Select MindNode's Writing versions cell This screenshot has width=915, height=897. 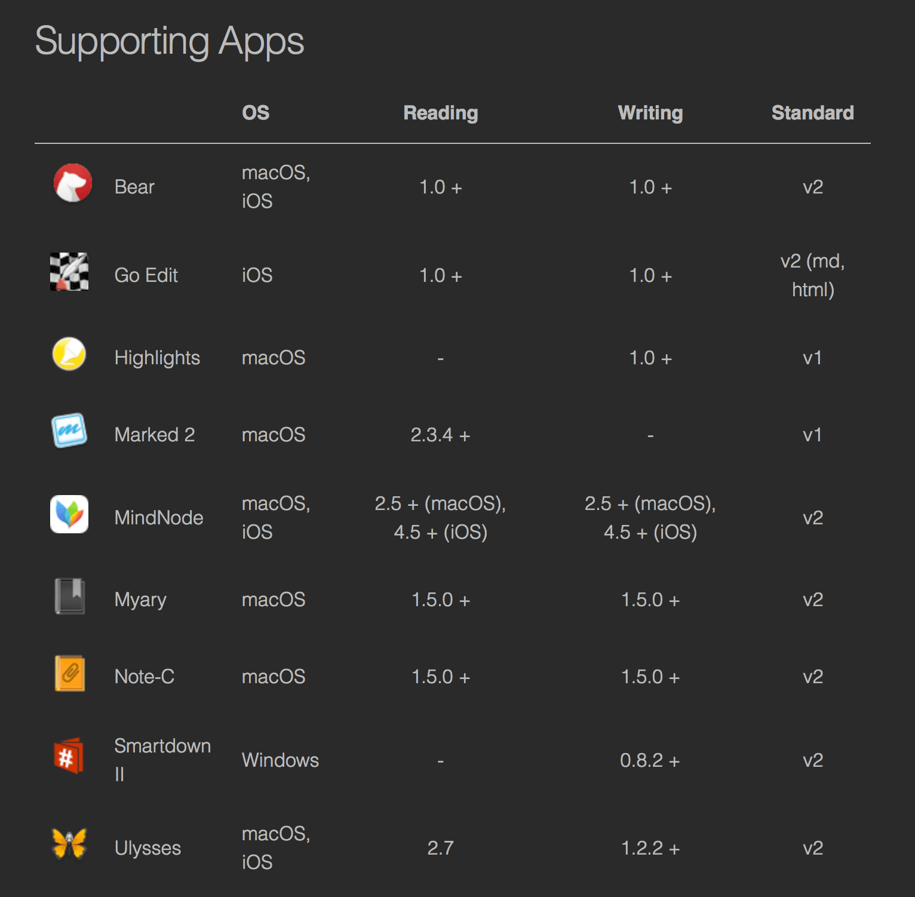(650, 518)
